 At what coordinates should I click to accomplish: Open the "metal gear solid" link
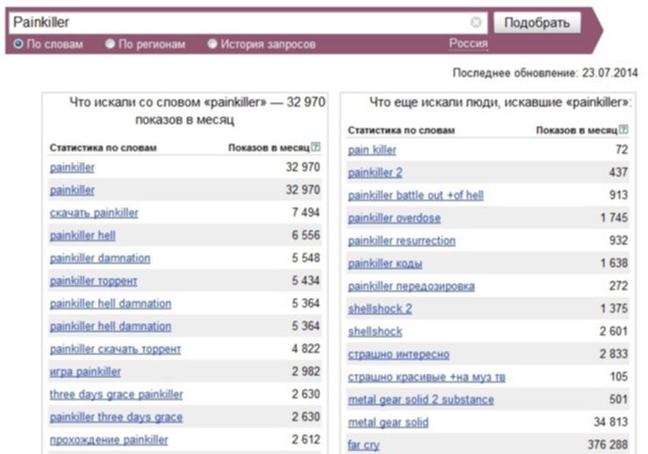[388, 422]
